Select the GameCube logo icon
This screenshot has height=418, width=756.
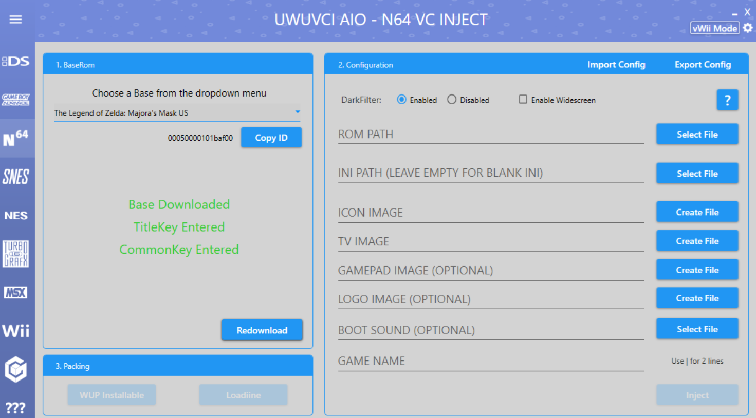tap(16, 369)
